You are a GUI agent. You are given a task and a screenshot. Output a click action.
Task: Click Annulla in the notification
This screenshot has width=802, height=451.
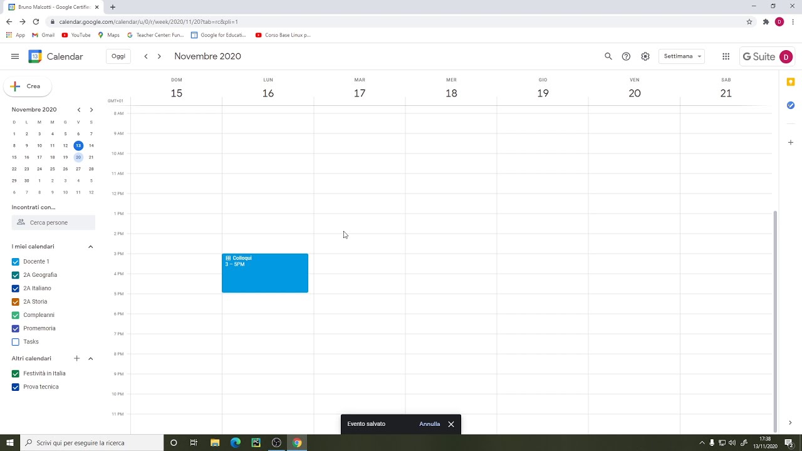click(430, 424)
